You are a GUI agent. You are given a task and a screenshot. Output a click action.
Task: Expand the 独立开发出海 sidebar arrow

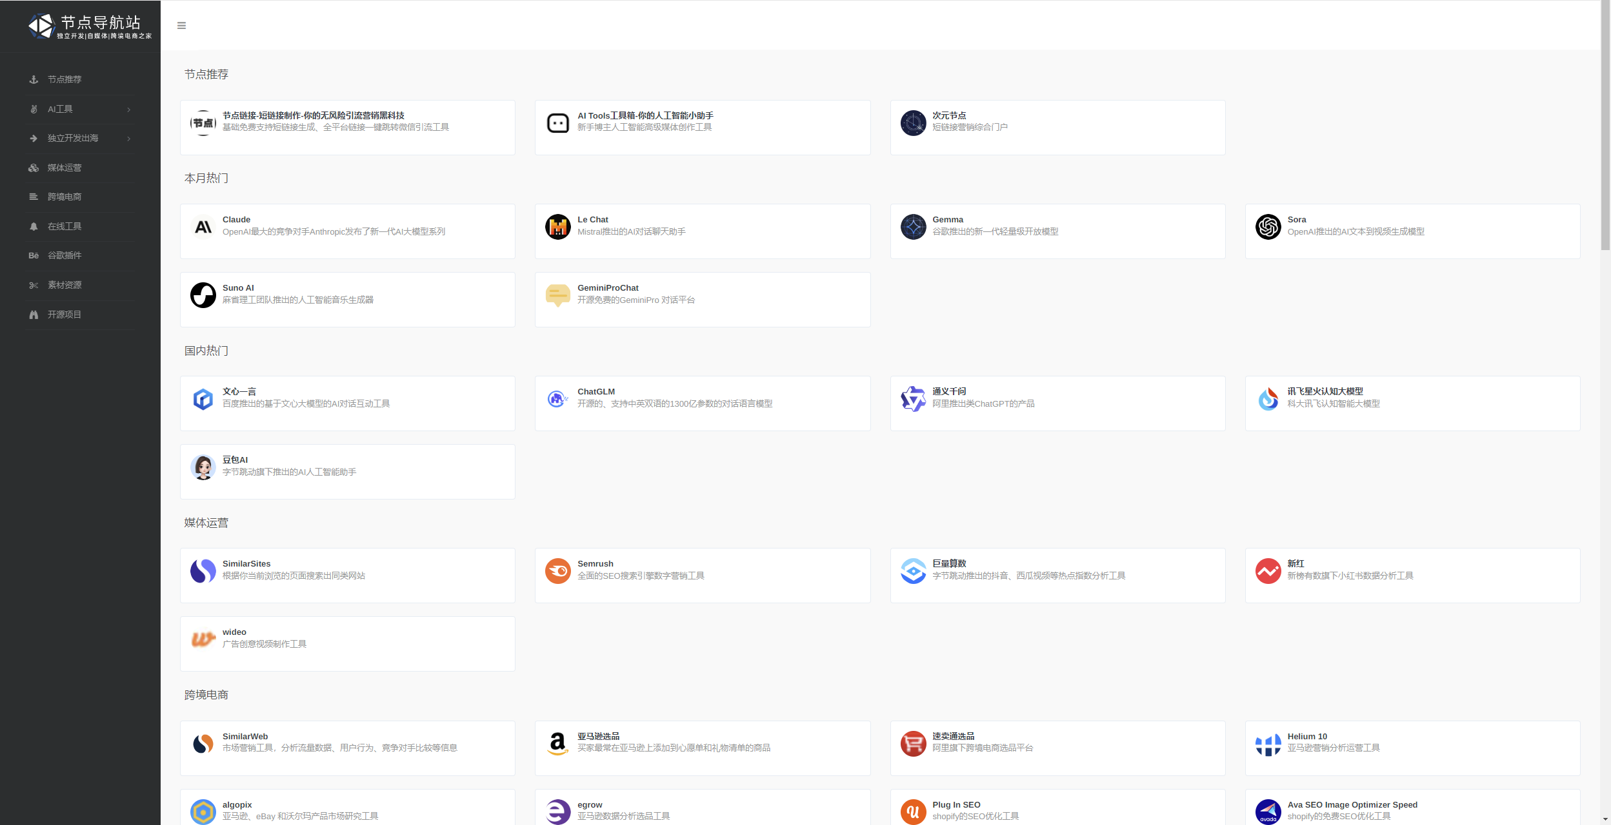tap(129, 139)
